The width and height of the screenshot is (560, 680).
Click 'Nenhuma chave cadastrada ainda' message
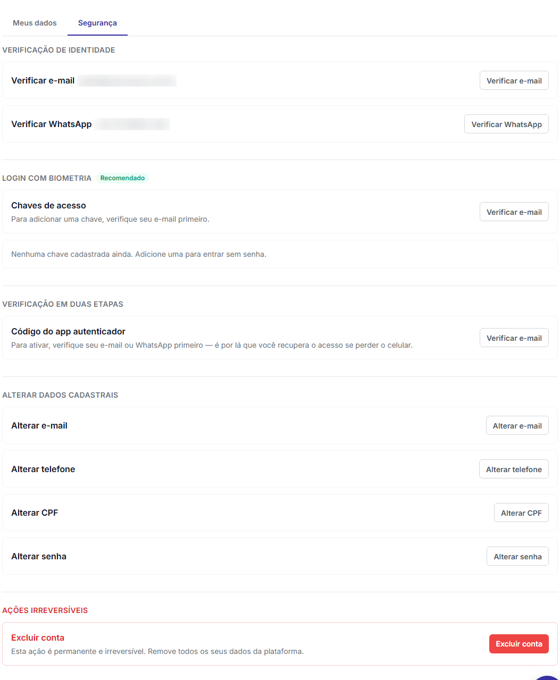coord(139,254)
